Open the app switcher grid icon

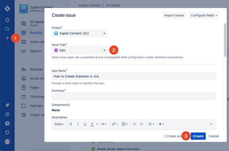click(x=7, y=114)
